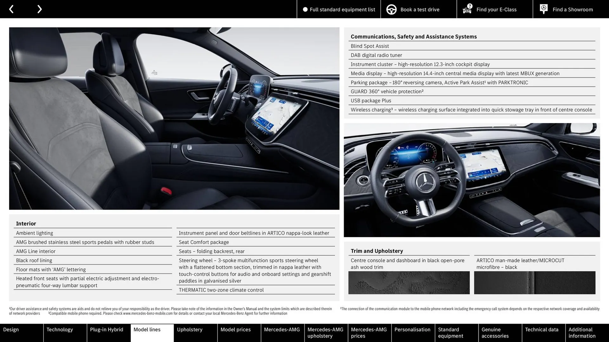The height and width of the screenshot is (342, 609).
Task: Click the Mercedes star logo on Showroom icon
Action: click(543, 8)
